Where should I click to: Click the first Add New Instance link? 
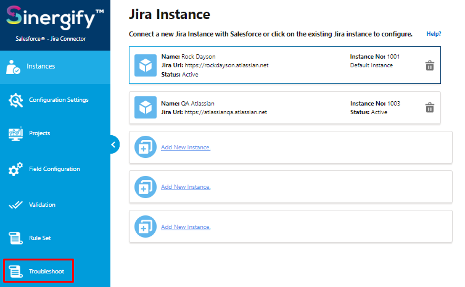[186, 148]
